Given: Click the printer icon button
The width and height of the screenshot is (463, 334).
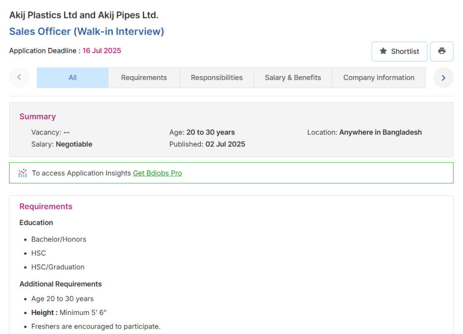Looking at the screenshot, I should (x=441, y=52).
